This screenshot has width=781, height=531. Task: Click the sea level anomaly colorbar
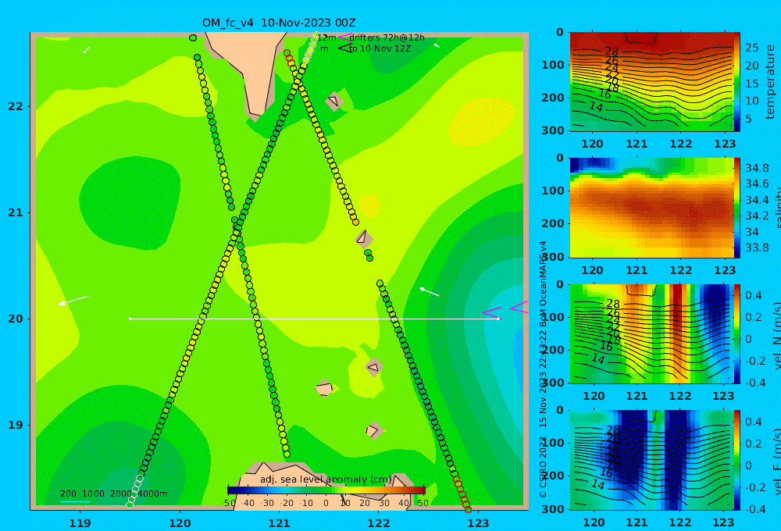[326, 490]
